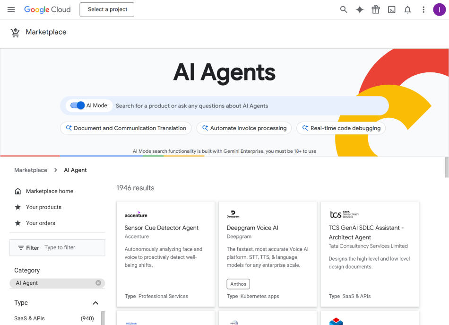Click the gift icon for free trial offers

375,9
